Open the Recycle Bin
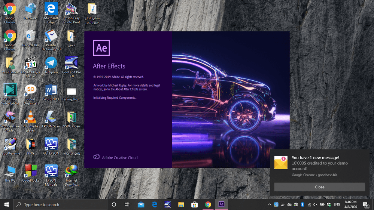 click(x=31, y=38)
